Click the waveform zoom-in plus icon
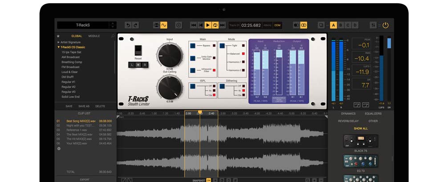 click(315, 180)
